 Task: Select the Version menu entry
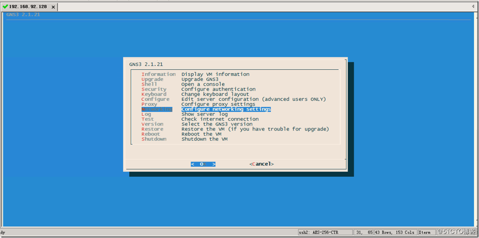(x=152, y=124)
